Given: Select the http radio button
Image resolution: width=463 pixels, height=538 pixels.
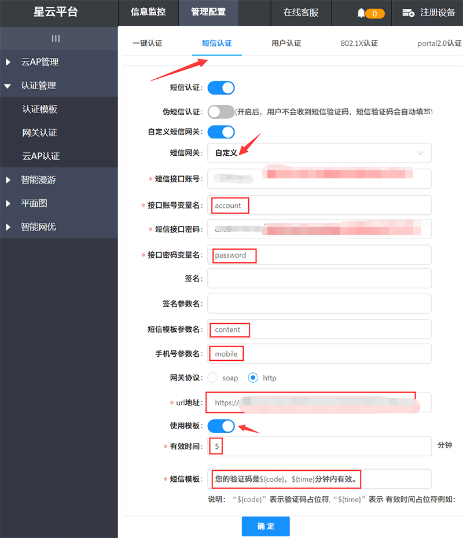Looking at the screenshot, I should click(x=253, y=377).
